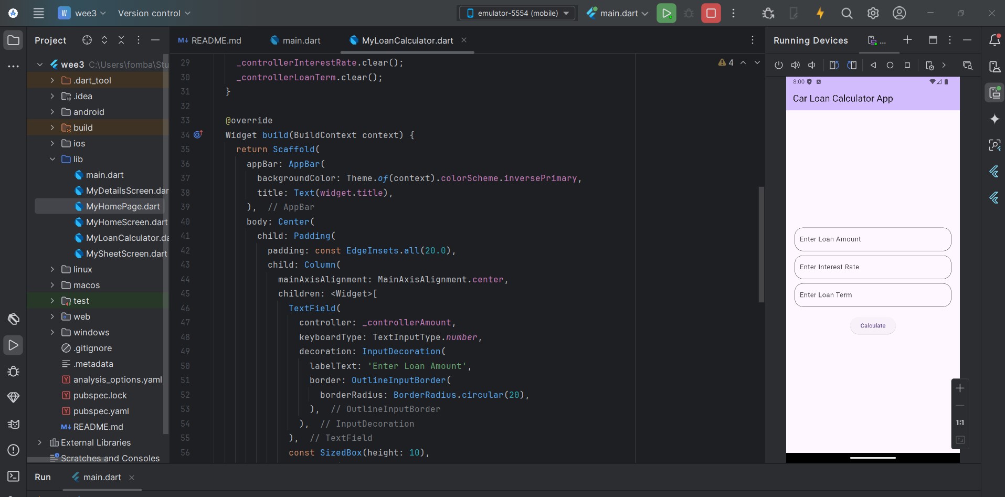This screenshot has width=1005, height=497.
Task: Open the account profile icon
Action: pyautogui.click(x=899, y=13)
